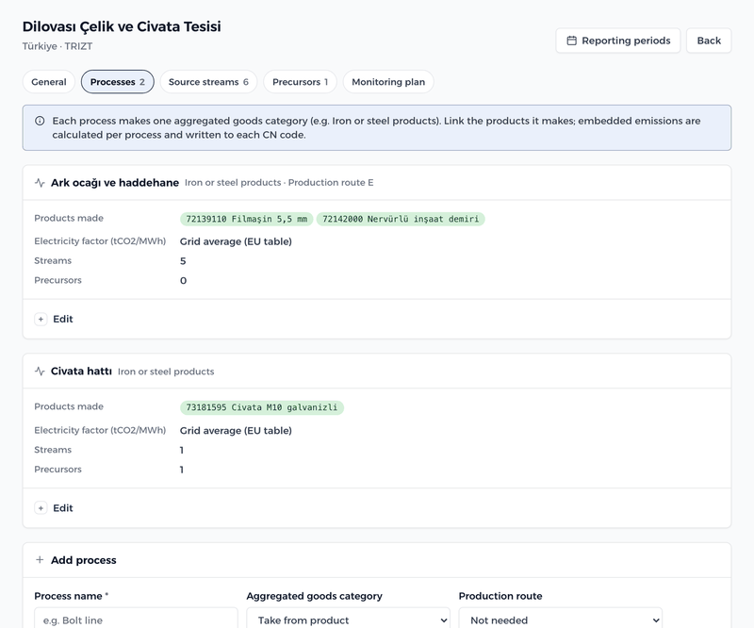Open Reporting periods
The image size is (754, 628).
pyautogui.click(x=618, y=41)
